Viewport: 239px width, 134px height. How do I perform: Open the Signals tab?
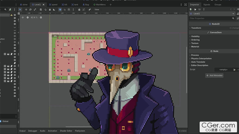click(206, 5)
